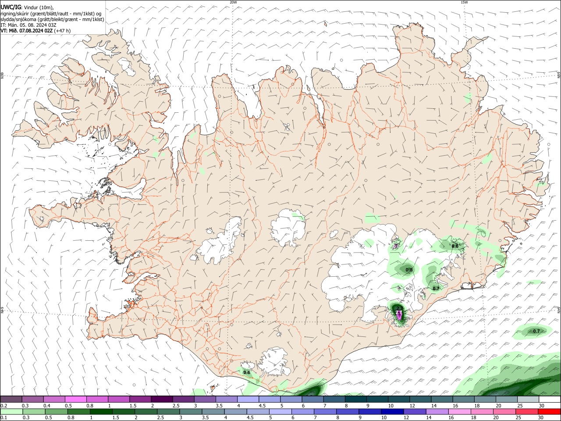Click the purple snowfall patch on the southeast glacier
This screenshot has width=561, height=421.
(x=399, y=314)
